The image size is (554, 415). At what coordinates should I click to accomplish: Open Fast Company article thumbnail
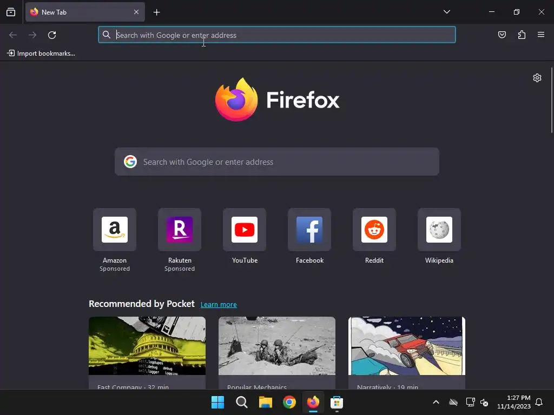tap(147, 346)
